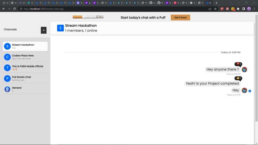Open the tab search dropdown arrow
Viewport: 258px width, 145px height.
231,3
